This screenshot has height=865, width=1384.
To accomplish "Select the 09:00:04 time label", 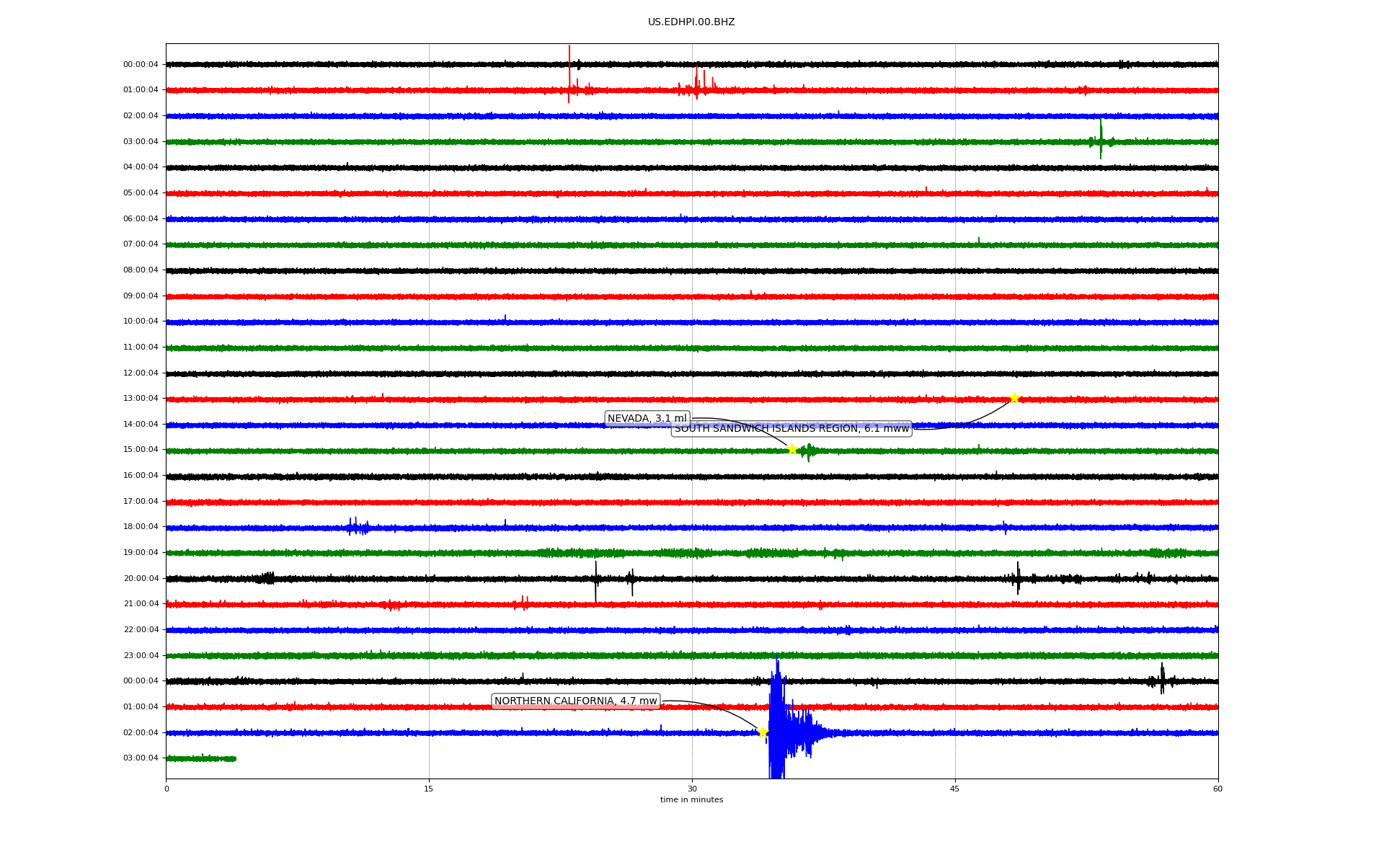I will click(x=141, y=296).
